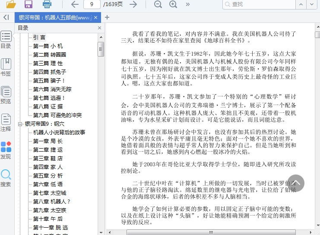The image size is (320, 235).
Task: Select 第六篇 消失无踪 in the outline
Action: pos(52,89)
